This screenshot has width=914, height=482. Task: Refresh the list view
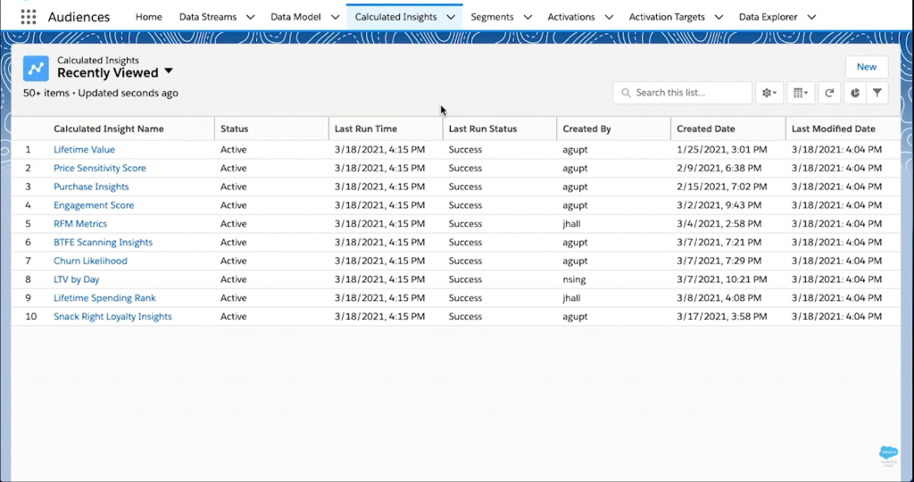829,93
